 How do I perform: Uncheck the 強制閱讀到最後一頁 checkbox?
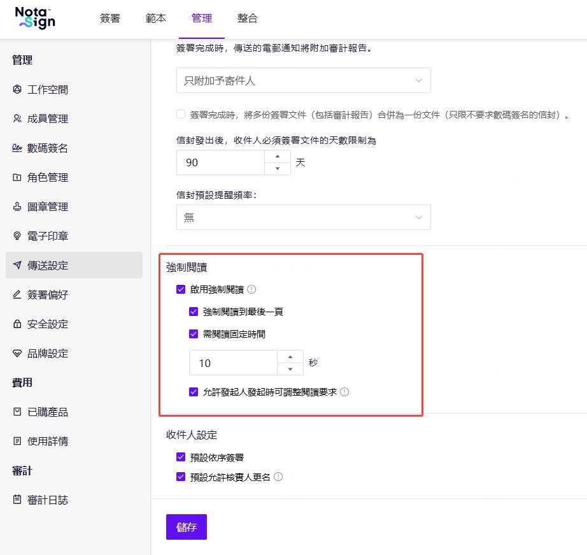pos(194,312)
